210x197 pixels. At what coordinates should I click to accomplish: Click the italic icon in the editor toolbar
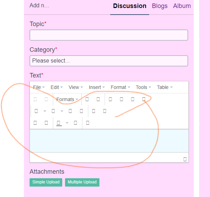point(98,99)
